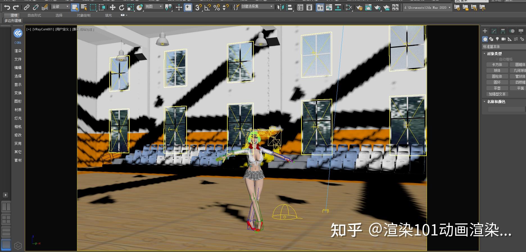Expand the 多边形建模 panel
The height and width of the screenshot is (252, 526).
[x=13, y=21]
